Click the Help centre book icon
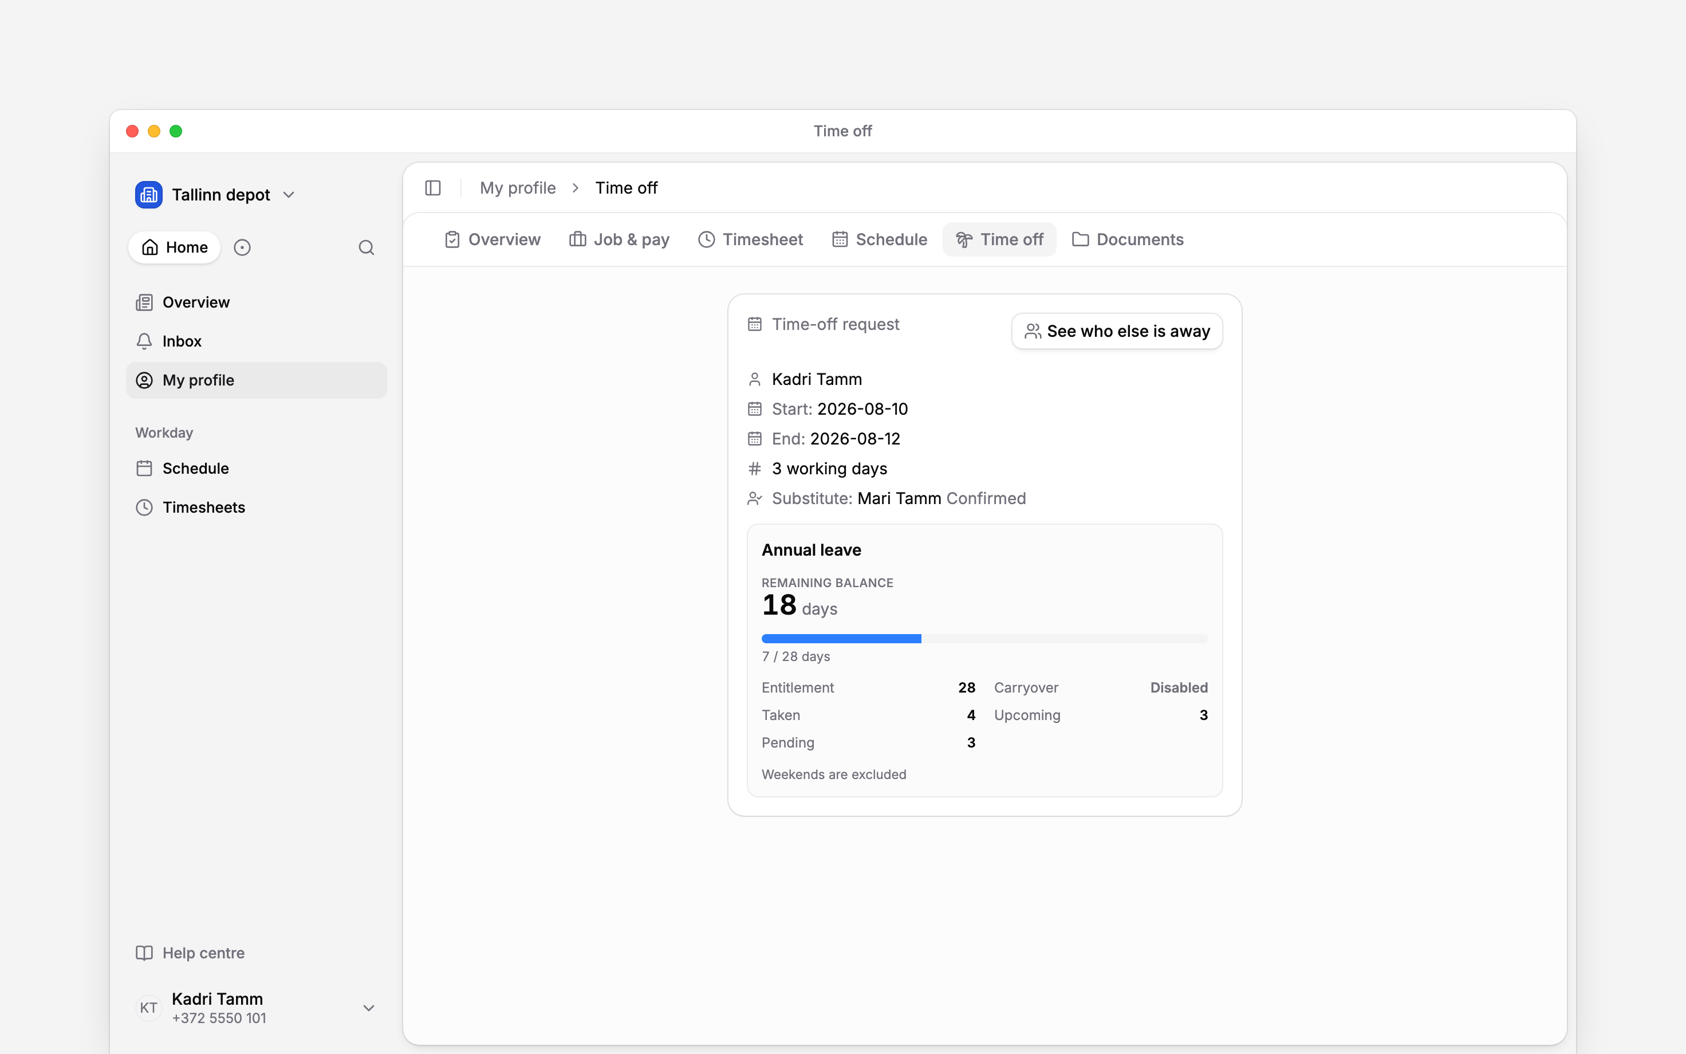 [x=144, y=953]
